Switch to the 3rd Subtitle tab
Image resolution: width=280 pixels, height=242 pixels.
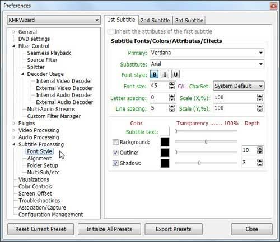pyautogui.click(x=189, y=20)
